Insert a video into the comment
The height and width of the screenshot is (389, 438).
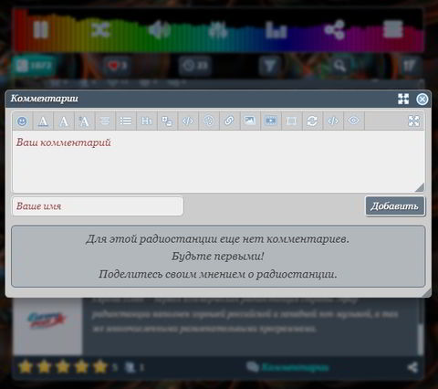tap(271, 121)
